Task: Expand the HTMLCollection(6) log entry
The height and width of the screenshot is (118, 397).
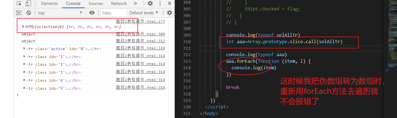Action: 23,27
